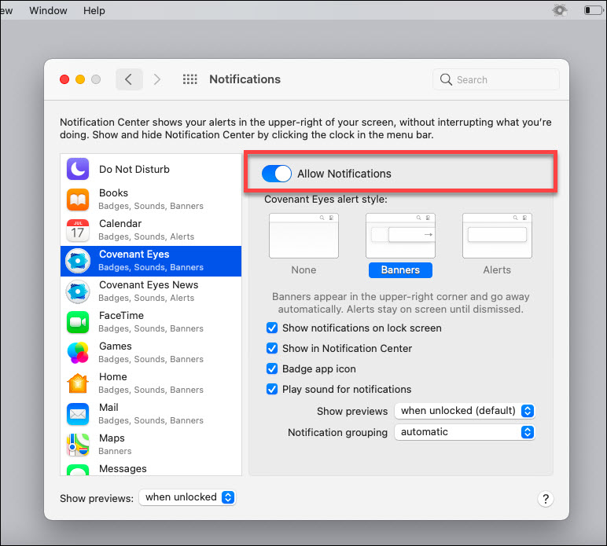The height and width of the screenshot is (546, 607).
Task: Toggle the Allow Notifications switch
Action: [277, 174]
